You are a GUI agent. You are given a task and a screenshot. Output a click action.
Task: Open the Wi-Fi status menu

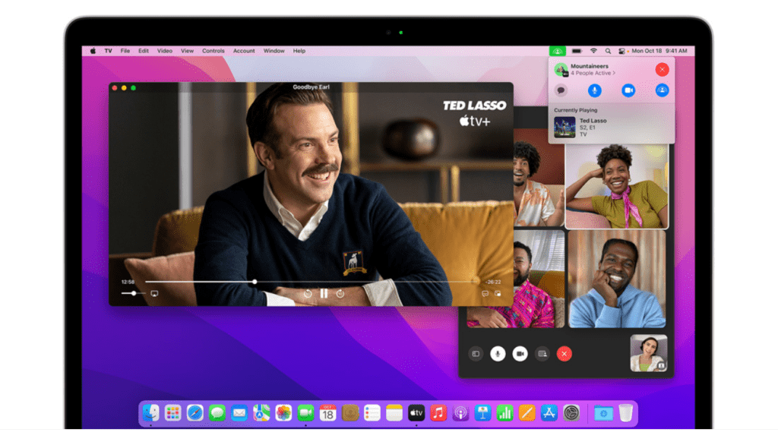pos(593,51)
